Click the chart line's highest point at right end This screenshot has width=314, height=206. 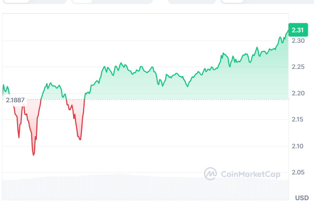pos(288,31)
